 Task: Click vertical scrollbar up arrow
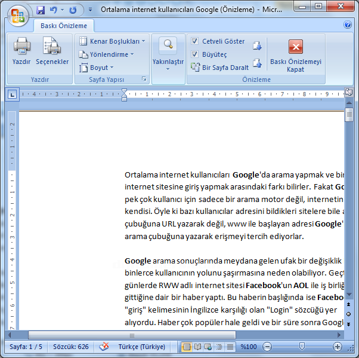coord(349,103)
